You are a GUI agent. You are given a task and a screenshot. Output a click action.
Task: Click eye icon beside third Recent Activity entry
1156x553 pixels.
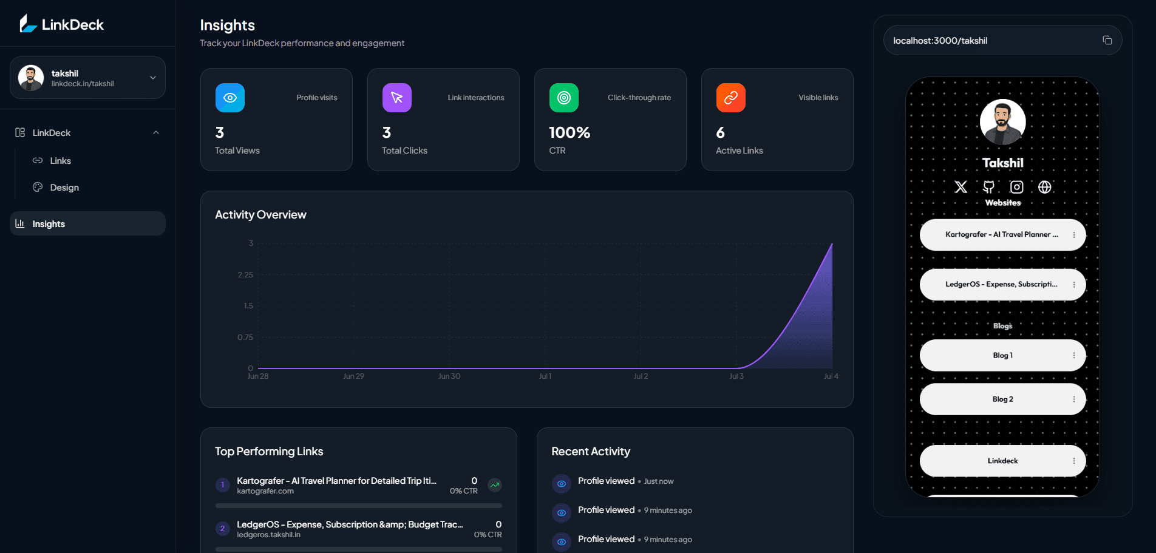pyautogui.click(x=562, y=542)
